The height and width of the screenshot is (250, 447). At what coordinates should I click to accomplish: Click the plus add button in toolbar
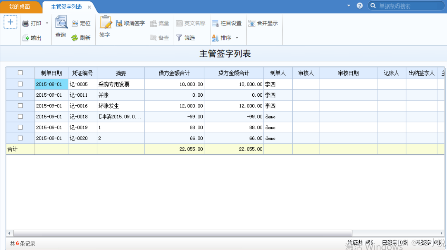(x=10, y=22)
